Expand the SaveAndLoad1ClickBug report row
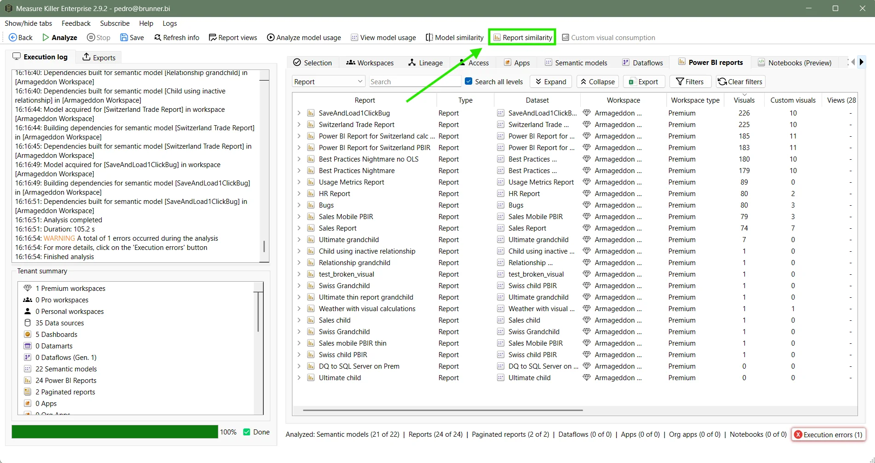875x463 pixels. [x=299, y=113]
